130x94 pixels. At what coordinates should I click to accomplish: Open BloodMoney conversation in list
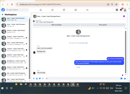coord(14,62)
